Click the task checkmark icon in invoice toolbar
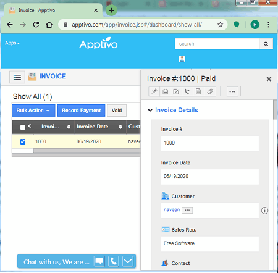This screenshot has width=278, height=273. pos(176,91)
